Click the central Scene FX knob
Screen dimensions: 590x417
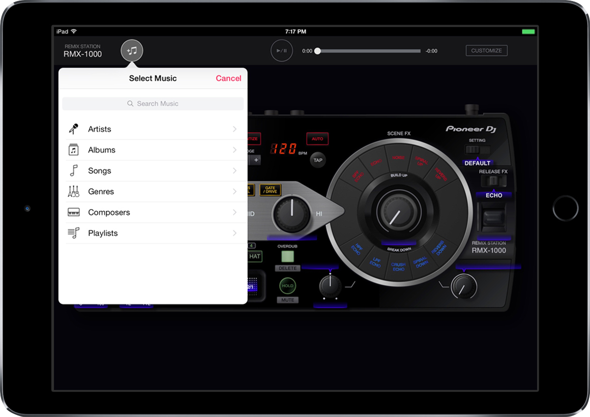click(x=399, y=212)
